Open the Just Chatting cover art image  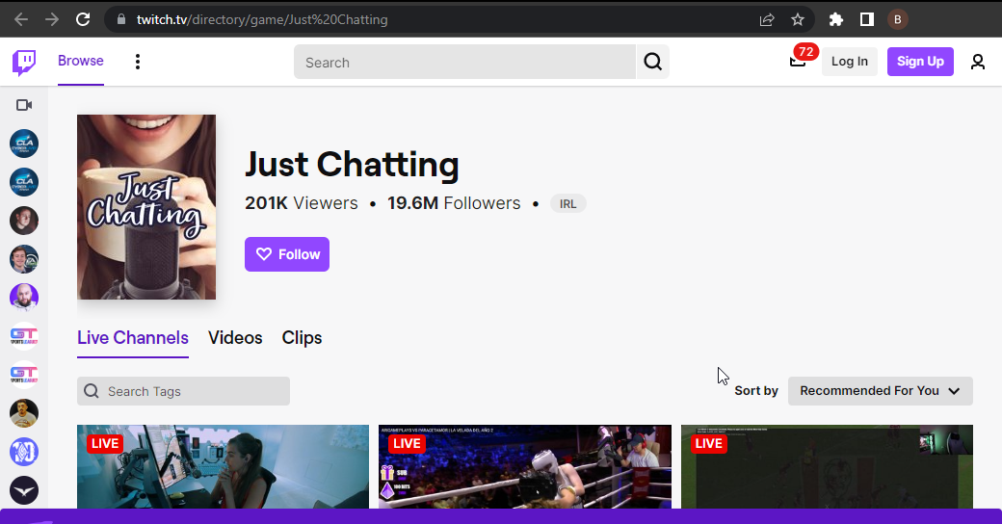(146, 207)
